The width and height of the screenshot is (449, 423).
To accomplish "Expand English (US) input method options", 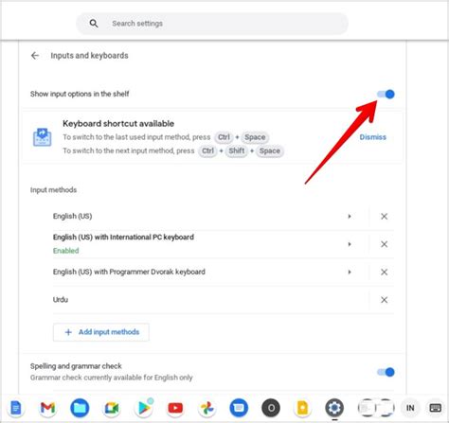I will (350, 217).
